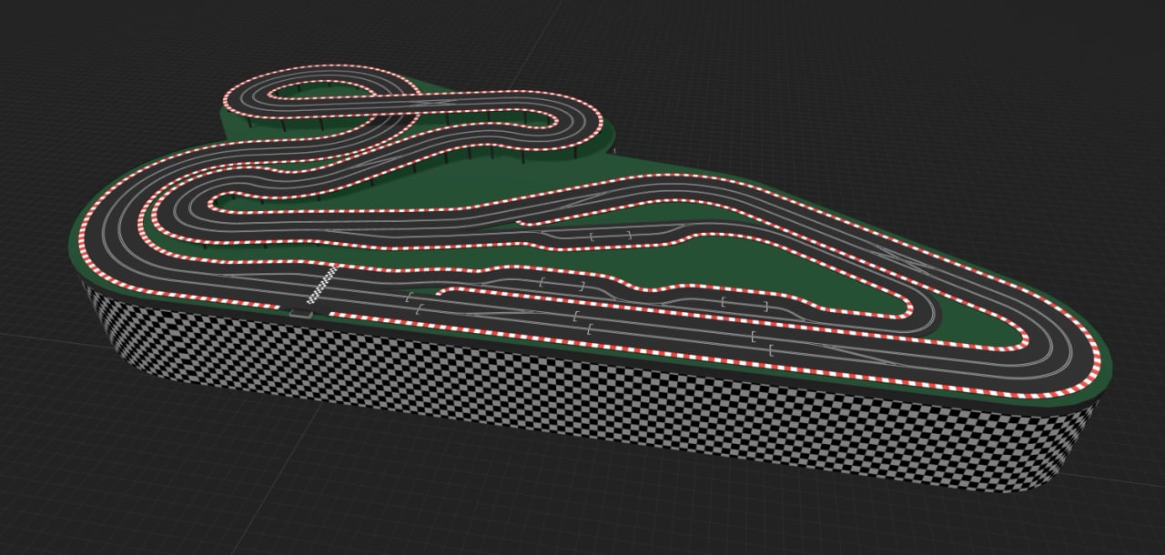Select the small gray box beside the start line
Screen dimensions: 1165x555
(x=302, y=314)
